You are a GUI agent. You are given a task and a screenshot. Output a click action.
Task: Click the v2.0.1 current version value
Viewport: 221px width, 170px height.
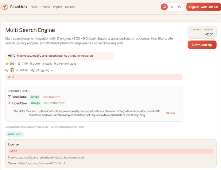[209, 34]
